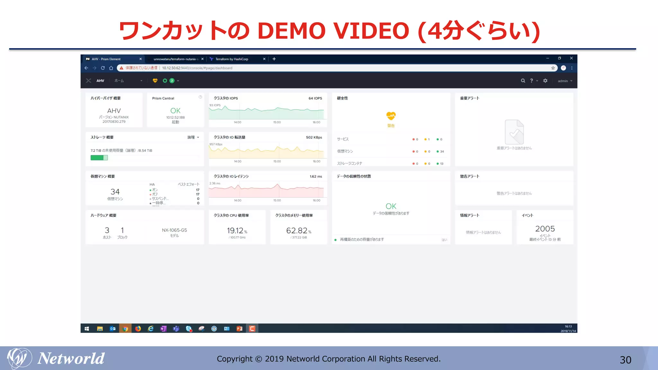Click the サービス health row
Screen dimensions: 658x370
click(x=391, y=139)
